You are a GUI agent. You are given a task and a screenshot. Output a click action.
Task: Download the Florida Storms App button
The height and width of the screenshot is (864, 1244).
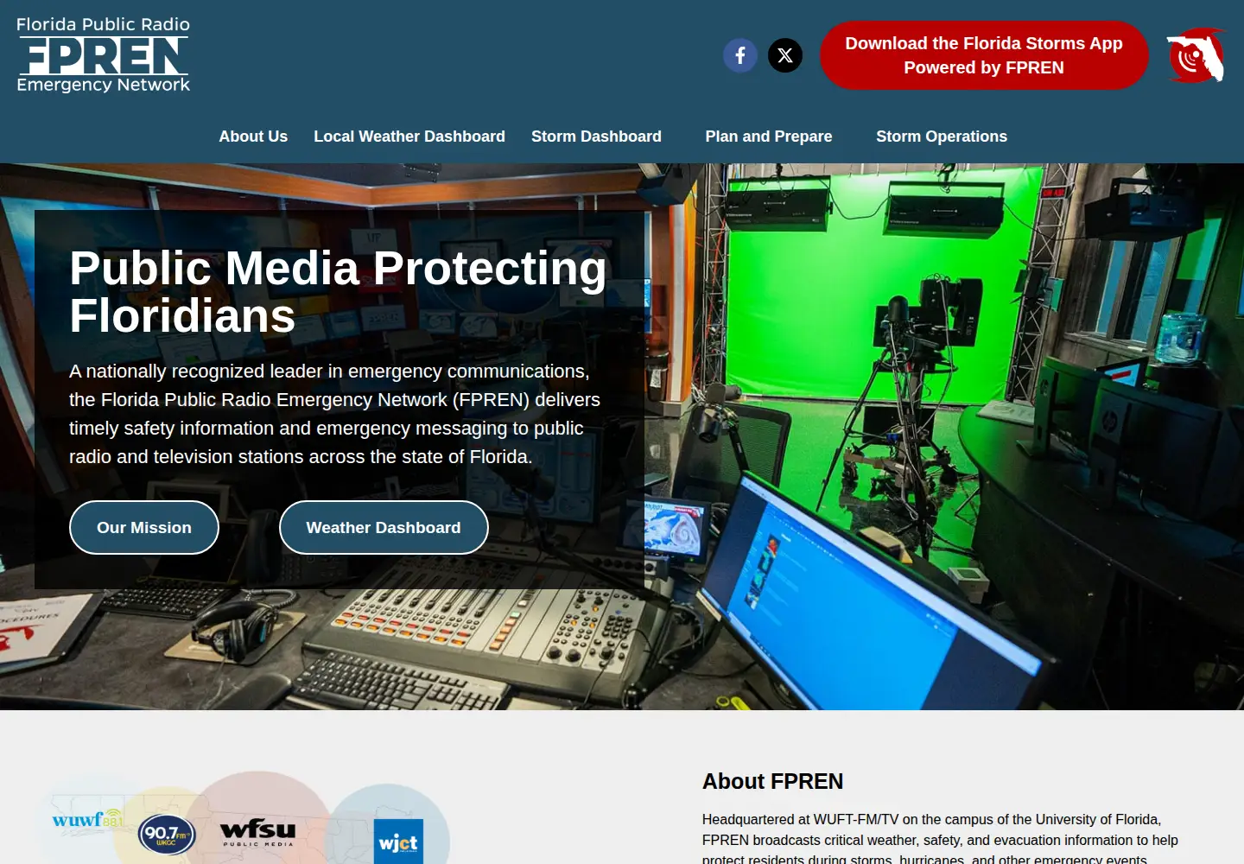pos(984,55)
